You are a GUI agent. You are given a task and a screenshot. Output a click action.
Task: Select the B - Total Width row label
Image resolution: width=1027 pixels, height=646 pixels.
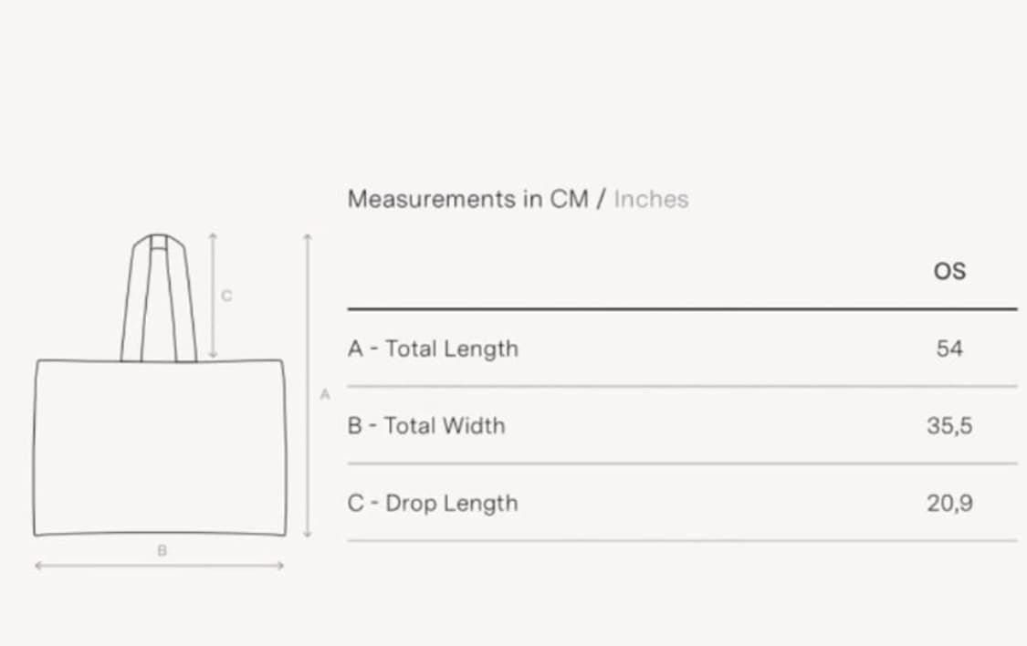(x=426, y=426)
